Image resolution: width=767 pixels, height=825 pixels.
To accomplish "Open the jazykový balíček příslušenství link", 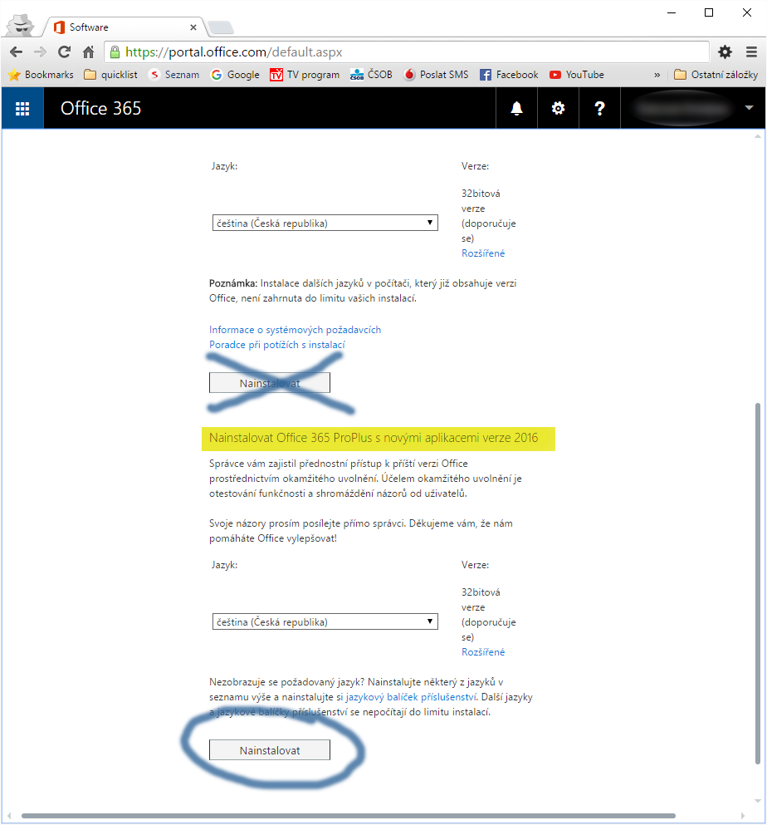I will [x=411, y=697].
